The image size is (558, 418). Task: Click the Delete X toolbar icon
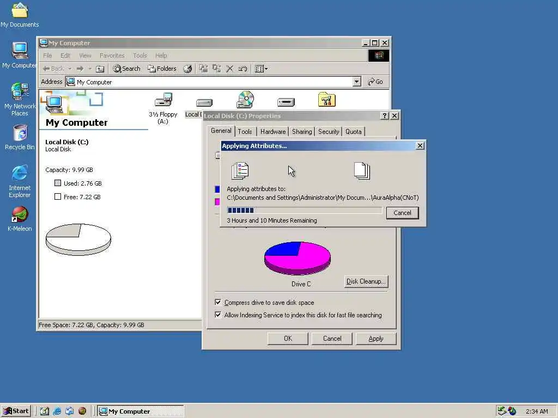(x=230, y=69)
